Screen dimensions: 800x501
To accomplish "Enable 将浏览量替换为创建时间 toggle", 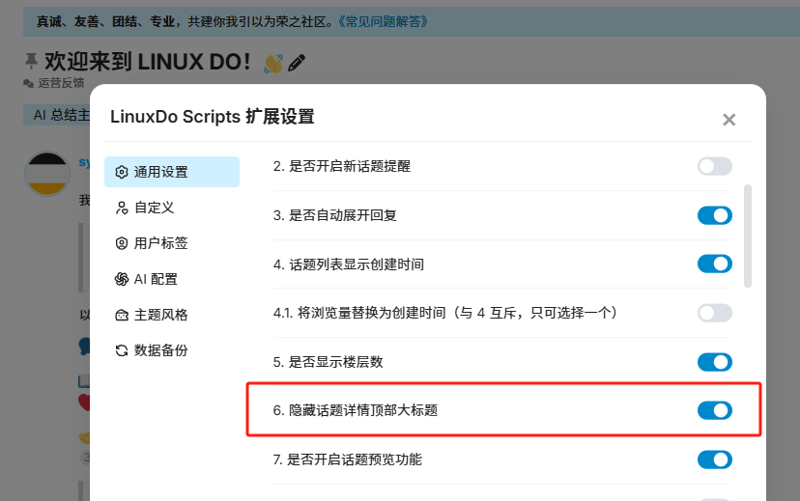I will [715, 313].
